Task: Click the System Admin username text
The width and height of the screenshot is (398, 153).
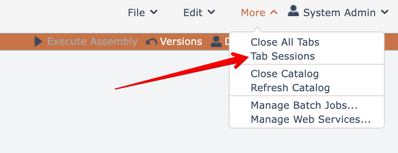Action: tap(339, 13)
